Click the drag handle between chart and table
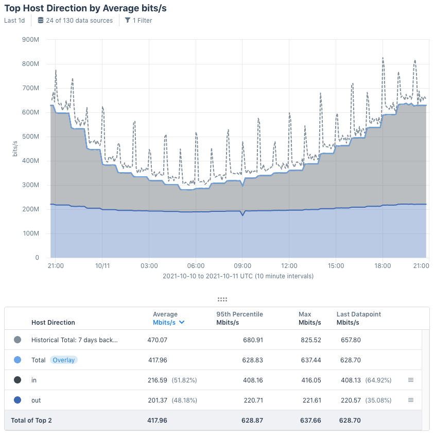The image size is (434, 435). coord(221,299)
